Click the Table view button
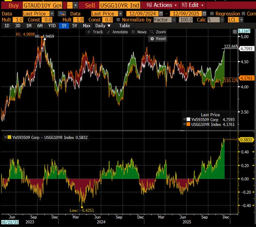 tap(124, 26)
